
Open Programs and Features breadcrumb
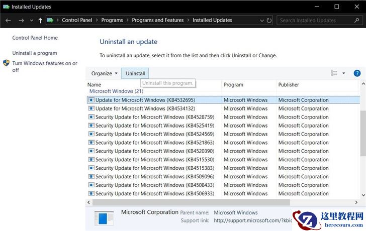(158, 20)
